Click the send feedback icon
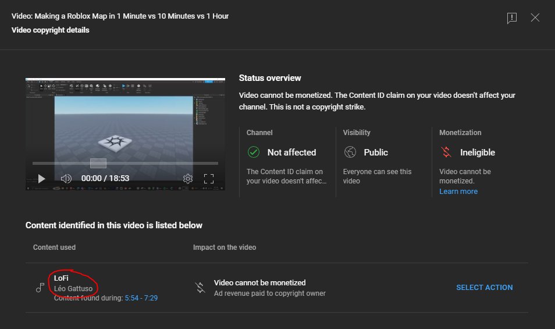This screenshot has width=555, height=329. coord(512,17)
